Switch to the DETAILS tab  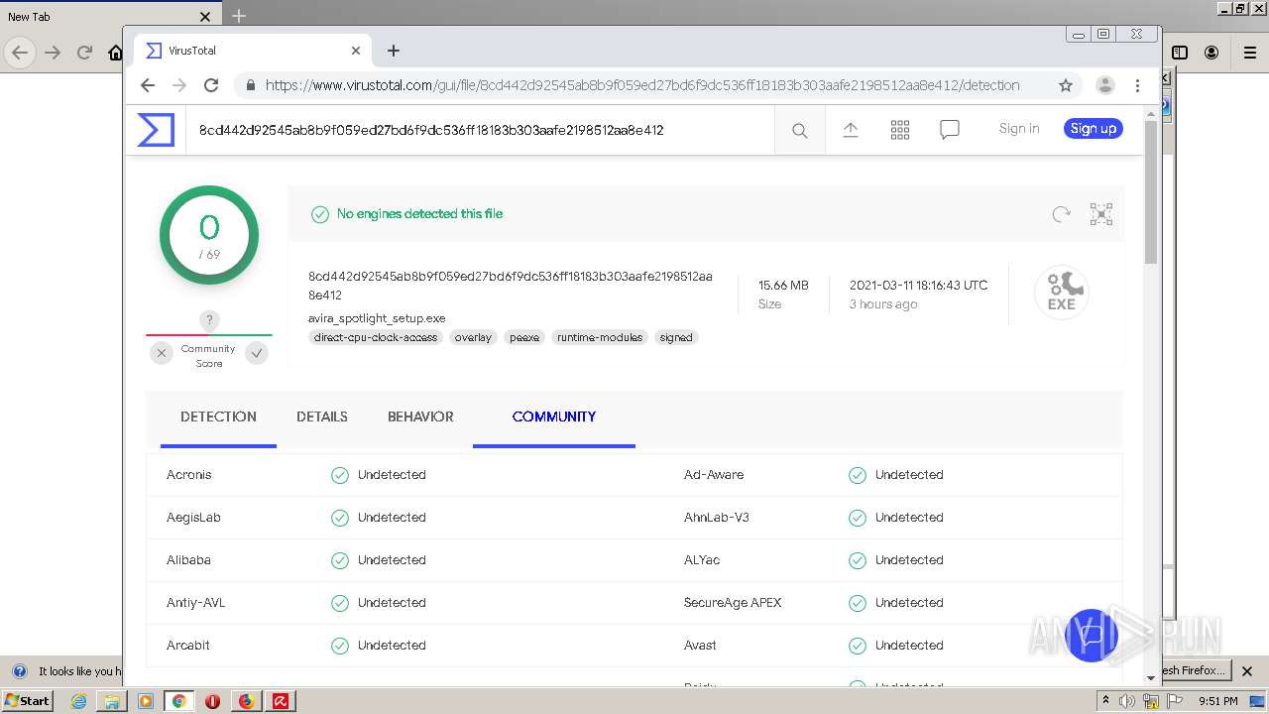coord(322,416)
